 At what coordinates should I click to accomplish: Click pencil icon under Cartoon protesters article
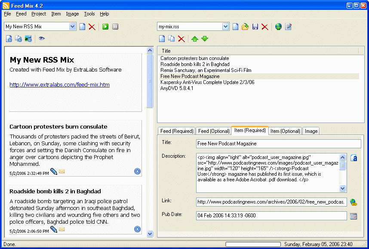point(54,171)
